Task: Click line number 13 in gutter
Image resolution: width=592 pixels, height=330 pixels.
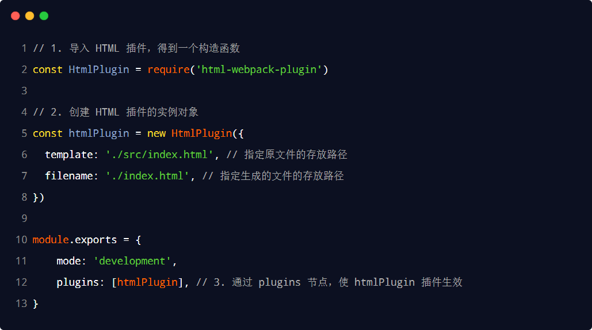Action: (x=21, y=304)
